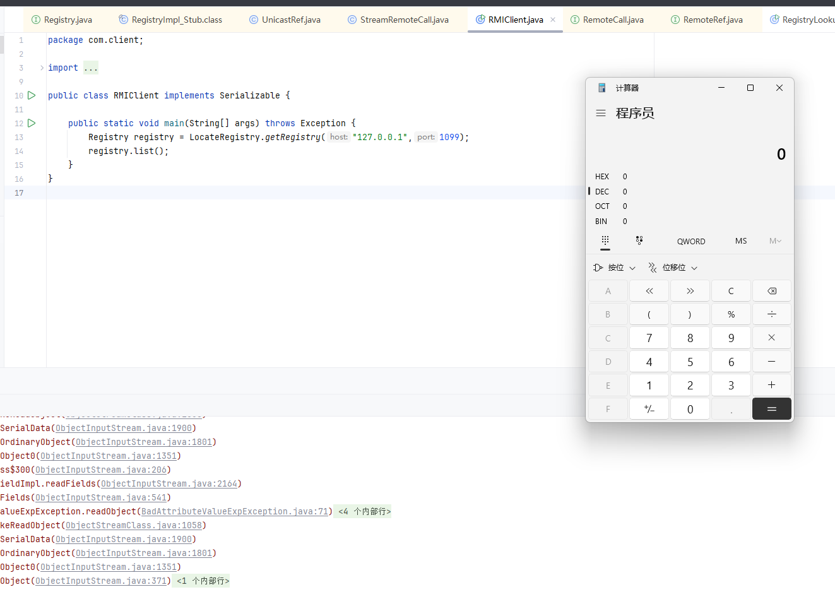Click the C clear button in calculator

click(731, 291)
